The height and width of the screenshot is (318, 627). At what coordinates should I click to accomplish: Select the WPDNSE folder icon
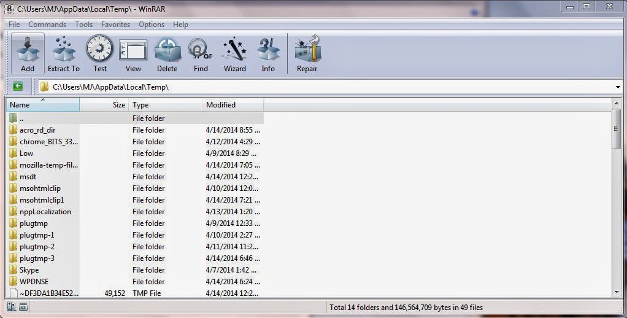point(13,282)
